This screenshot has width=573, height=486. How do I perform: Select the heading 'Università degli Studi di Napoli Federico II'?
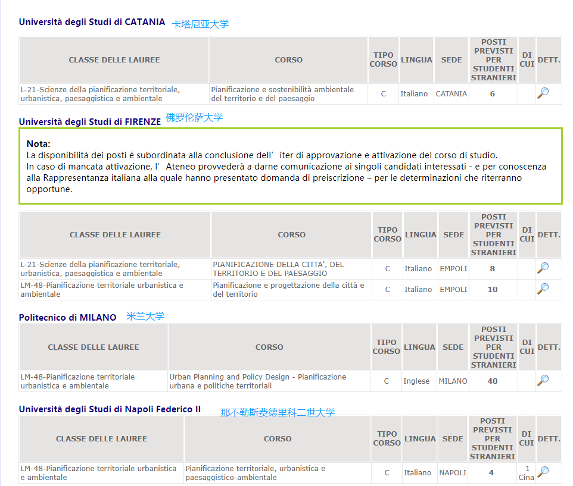[110, 409]
